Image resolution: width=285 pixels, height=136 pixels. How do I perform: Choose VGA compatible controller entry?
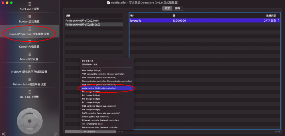click(107, 74)
